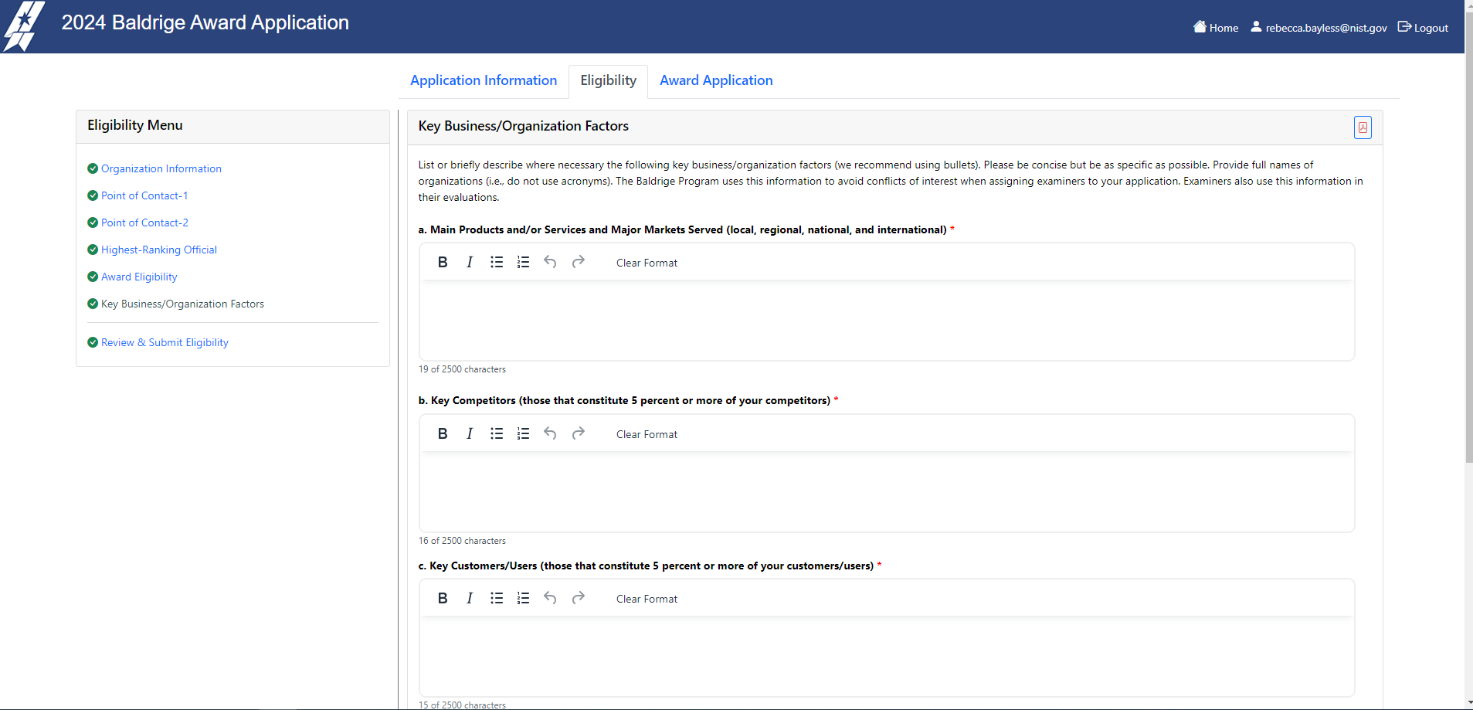Switch to the Award Application tab
Screen dimensions: 1473x710
[x=716, y=80]
